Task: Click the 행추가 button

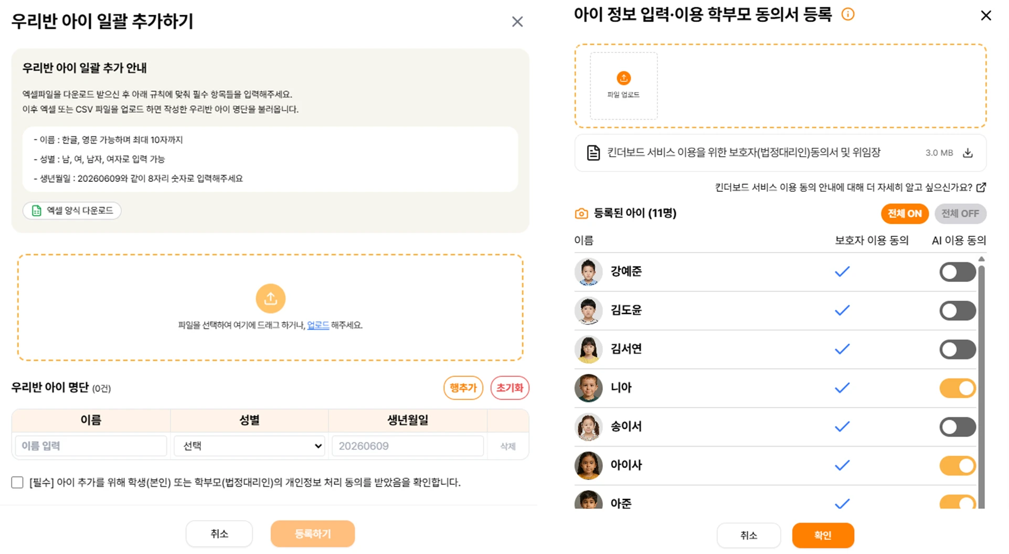Action: (463, 388)
